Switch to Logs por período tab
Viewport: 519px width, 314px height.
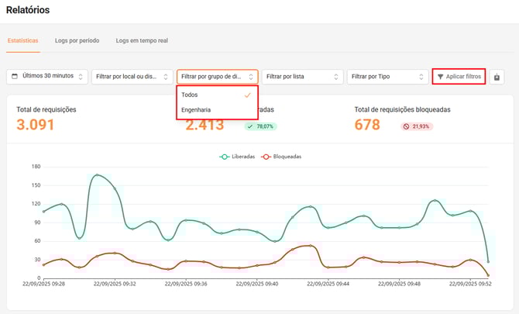point(77,40)
